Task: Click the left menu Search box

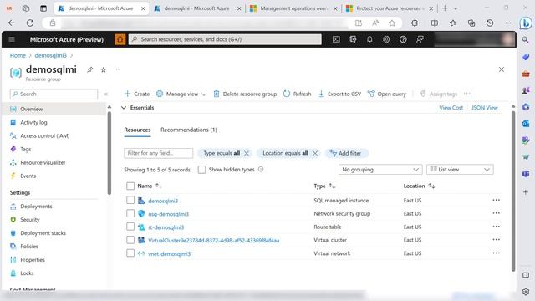Action: click(x=53, y=94)
